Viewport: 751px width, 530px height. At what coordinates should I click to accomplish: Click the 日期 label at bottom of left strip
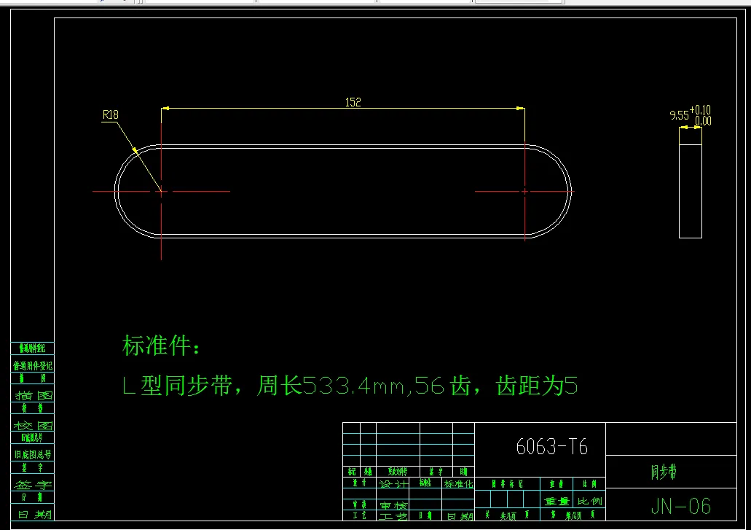pyautogui.click(x=34, y=515)
